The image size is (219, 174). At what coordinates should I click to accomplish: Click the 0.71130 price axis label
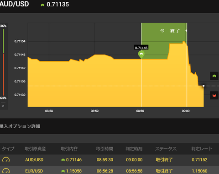coord(20,95)
